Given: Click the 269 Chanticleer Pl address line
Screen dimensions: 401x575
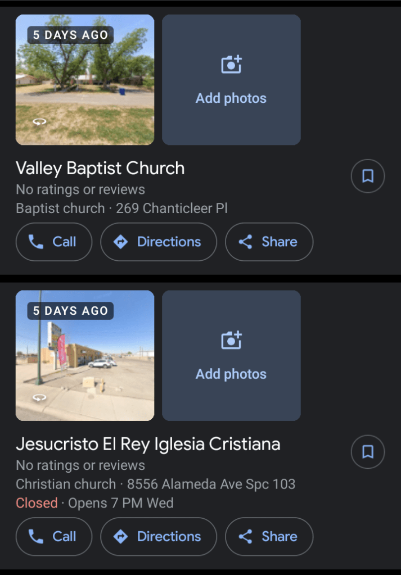Looking at the screenshot, I should coord(172,209).
